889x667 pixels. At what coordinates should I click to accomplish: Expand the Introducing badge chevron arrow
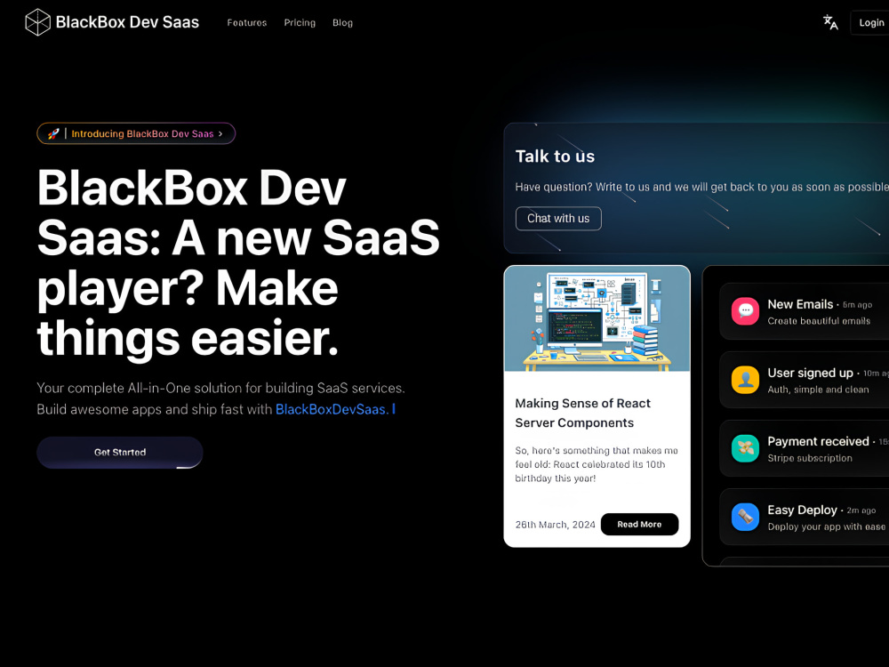pos(220,134)
